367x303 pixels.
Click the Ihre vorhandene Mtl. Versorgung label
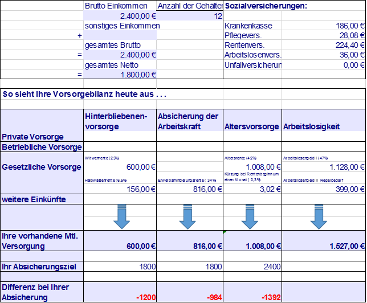click(40, 241)
